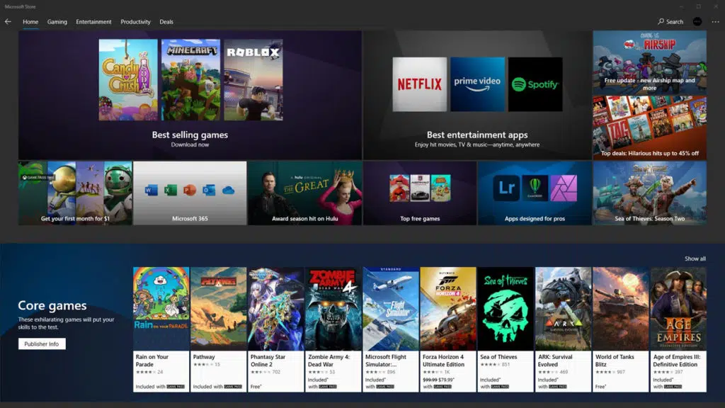Open the Spotify app tile
This screenshot has width=725, height=408.
tap(535, 84)
